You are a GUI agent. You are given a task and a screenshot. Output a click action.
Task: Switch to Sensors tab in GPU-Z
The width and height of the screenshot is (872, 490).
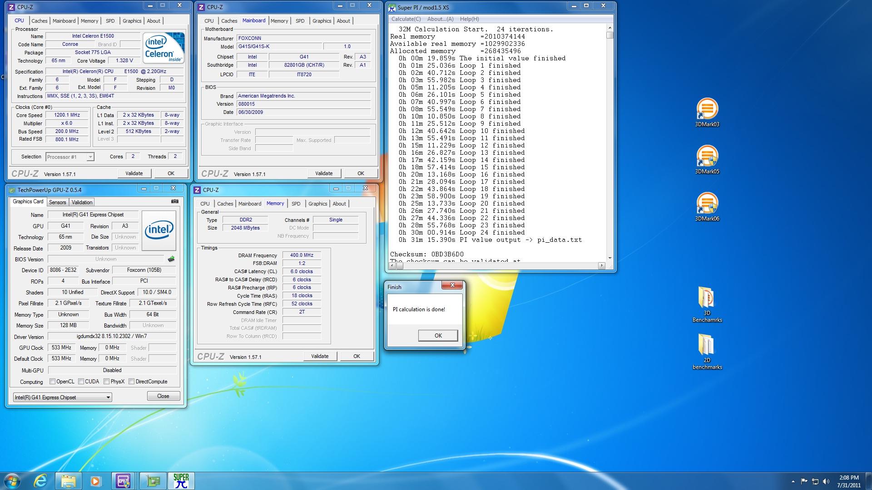tap(58, 202)
